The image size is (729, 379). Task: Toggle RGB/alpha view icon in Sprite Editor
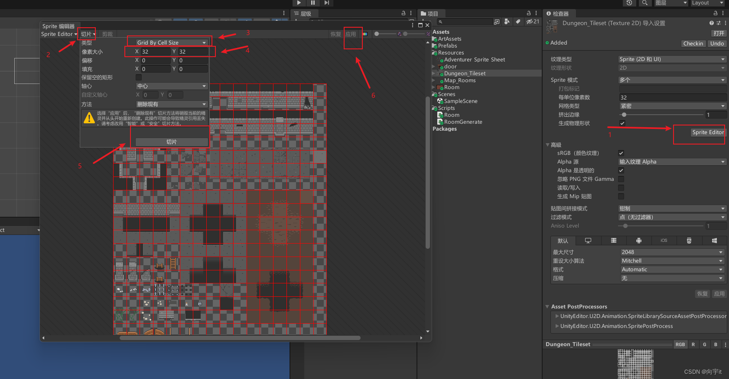coord(365,34)
